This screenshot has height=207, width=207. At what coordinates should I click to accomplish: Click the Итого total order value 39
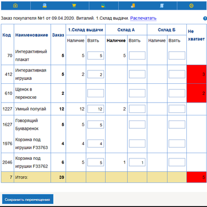[62, 177]
